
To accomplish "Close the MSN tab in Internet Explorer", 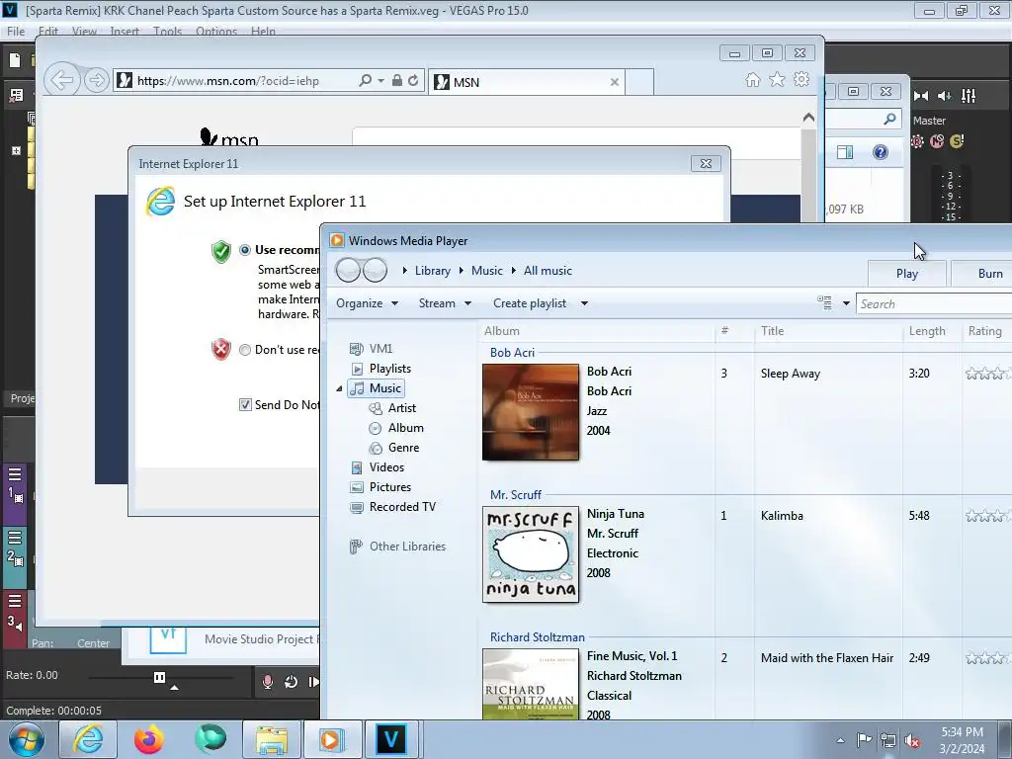I will click(615, 82).
